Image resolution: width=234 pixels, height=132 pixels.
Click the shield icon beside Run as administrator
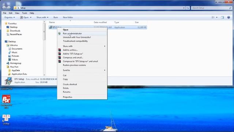click(59, 33)
